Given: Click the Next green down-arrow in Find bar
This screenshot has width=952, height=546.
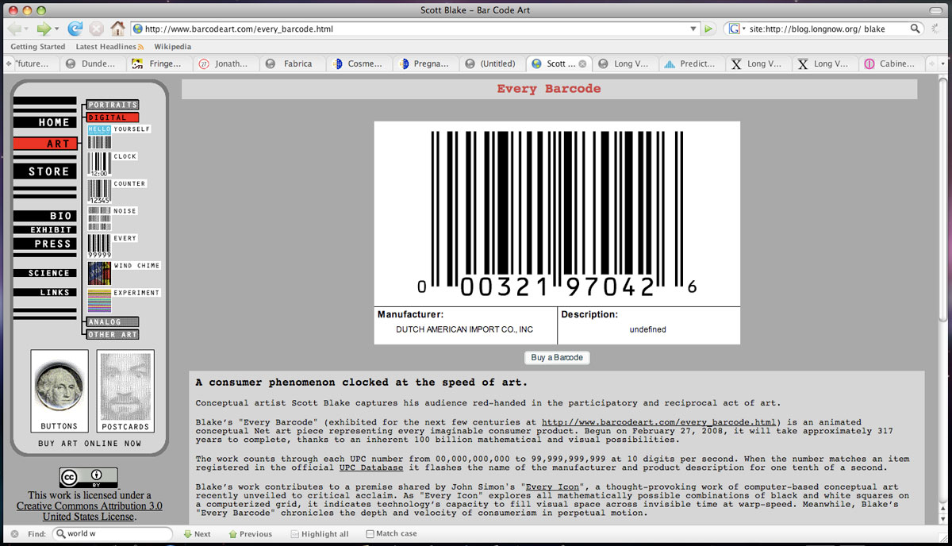Looking at the screenshot, I should tap(188, 534).
